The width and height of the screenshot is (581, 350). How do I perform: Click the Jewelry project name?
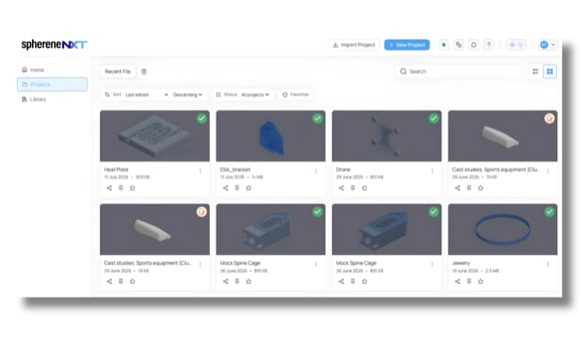(461, 263)
